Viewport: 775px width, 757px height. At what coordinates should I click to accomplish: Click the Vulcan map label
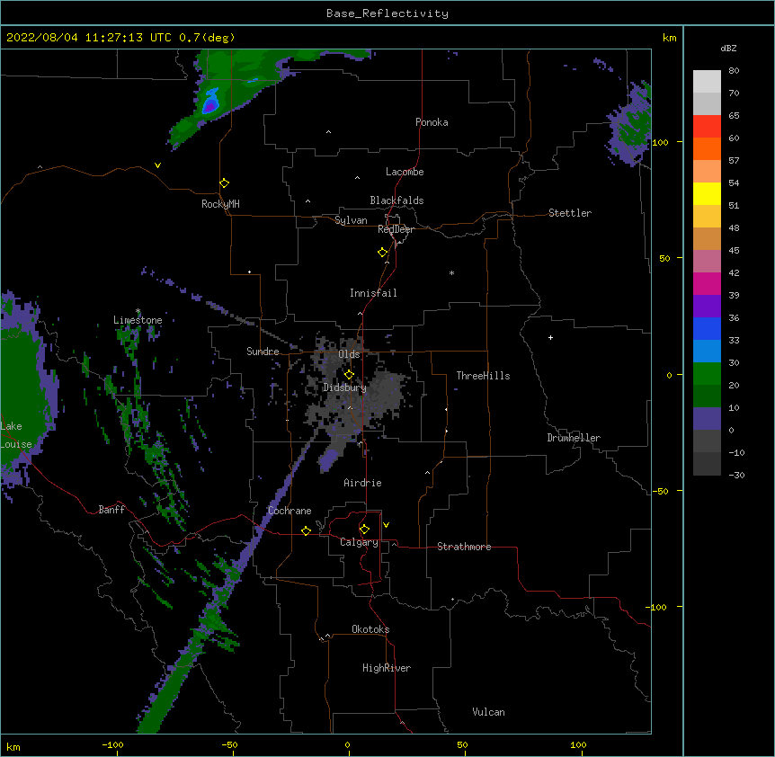coord(488,712)
